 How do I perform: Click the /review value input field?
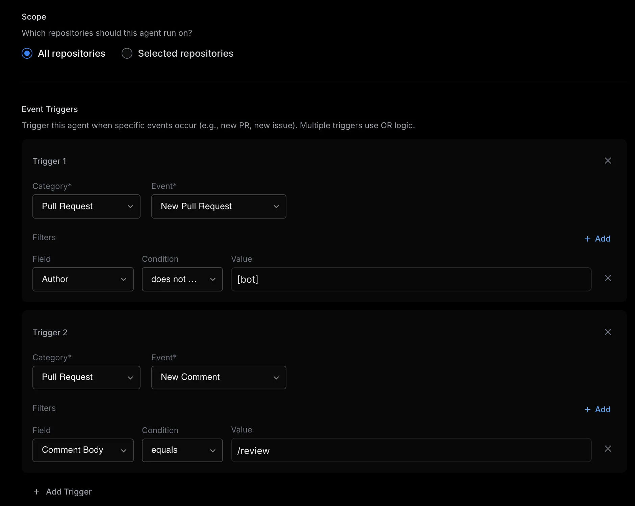pyautogui.click(x=411, y=450)
